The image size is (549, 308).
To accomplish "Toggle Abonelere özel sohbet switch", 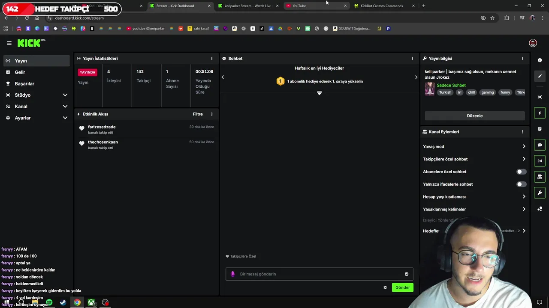I will tap(521, 172).
